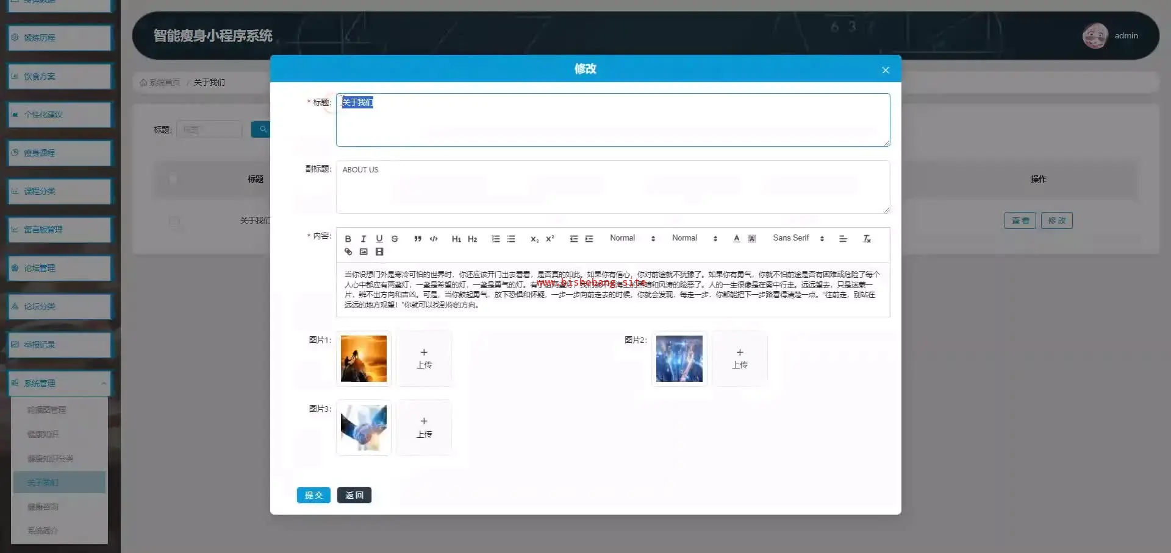Image resolution: width=1171 pixels, height=553 pixels.
Task: Click the admin username
Action: (x=1126, y=36)
